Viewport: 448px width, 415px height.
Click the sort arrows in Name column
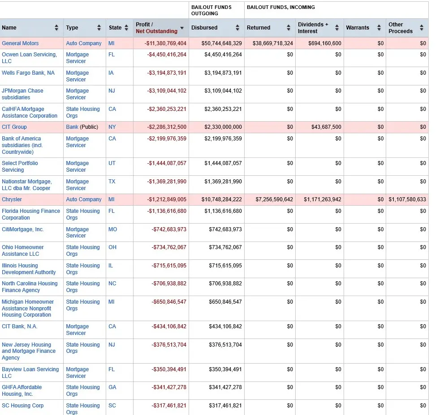(56, 28)
